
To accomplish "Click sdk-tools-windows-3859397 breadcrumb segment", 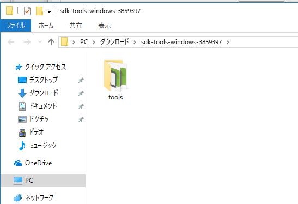I will 181,42.
